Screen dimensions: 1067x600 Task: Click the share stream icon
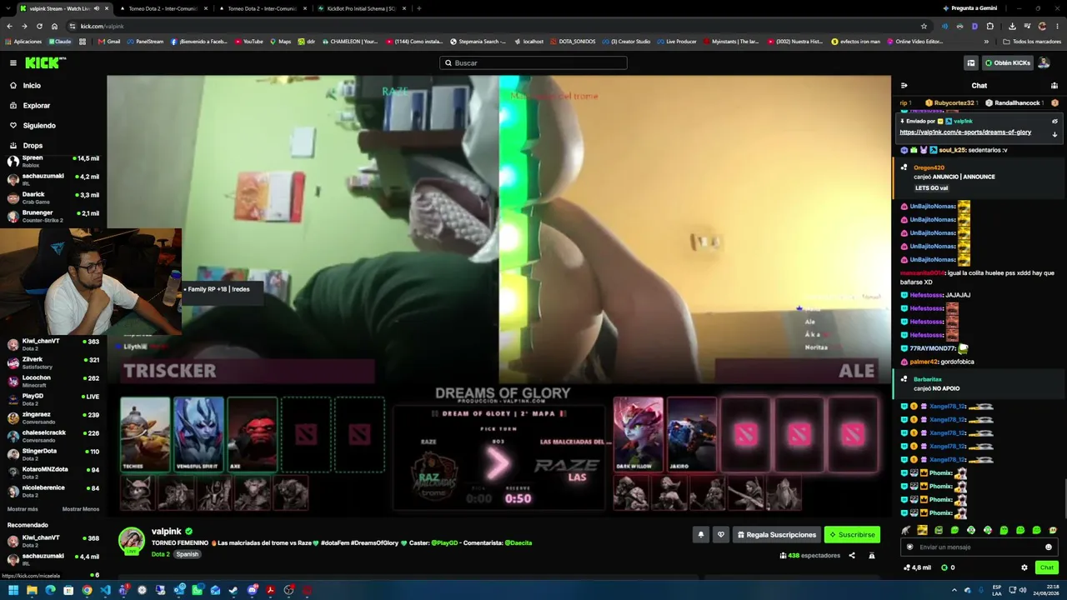[x=852, y=556]
